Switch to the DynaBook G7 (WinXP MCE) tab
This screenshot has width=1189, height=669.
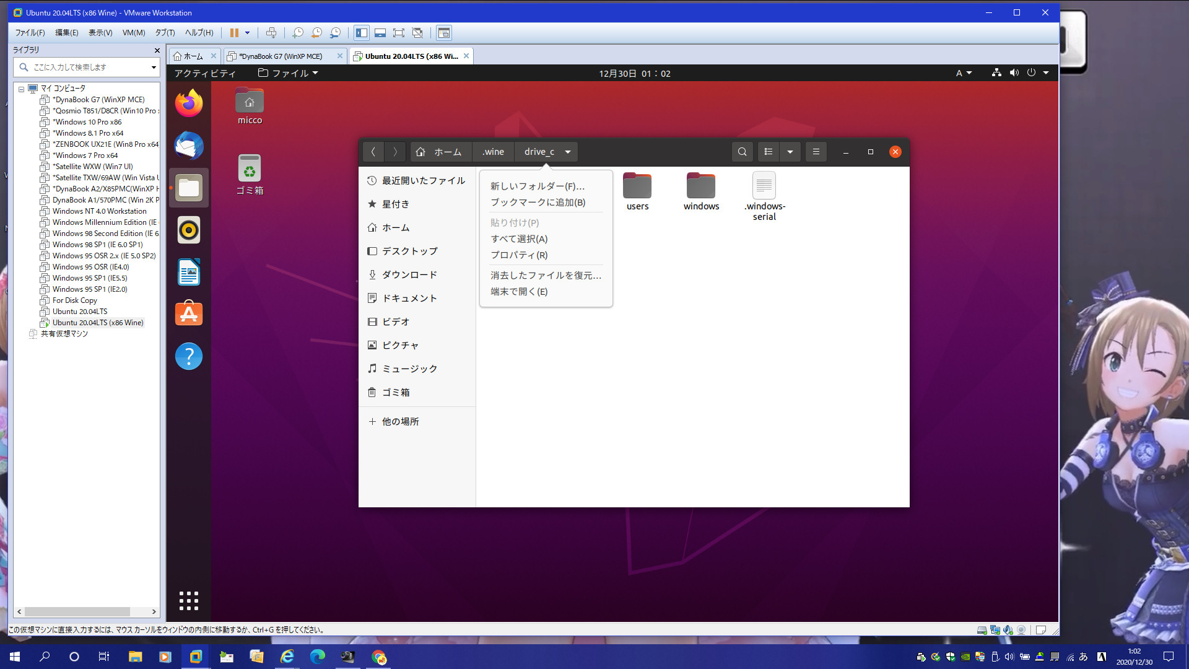[x=280, y=56]
